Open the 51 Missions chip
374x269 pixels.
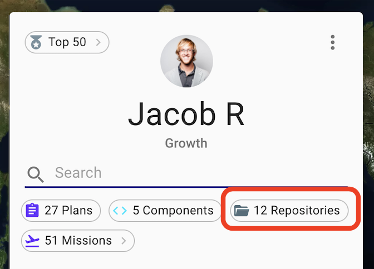click(x=78, y=241)
